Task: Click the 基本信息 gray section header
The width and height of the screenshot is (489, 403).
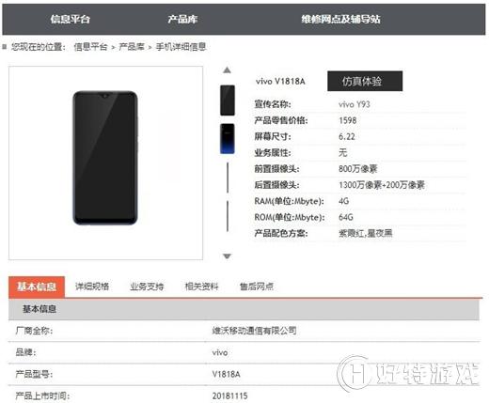Action: [x=244, y=309]
